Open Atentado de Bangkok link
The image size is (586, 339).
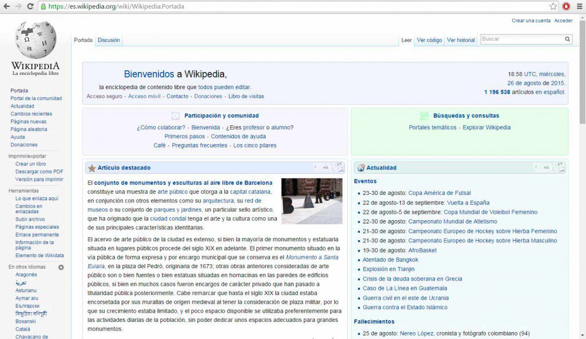pos(390,260)
